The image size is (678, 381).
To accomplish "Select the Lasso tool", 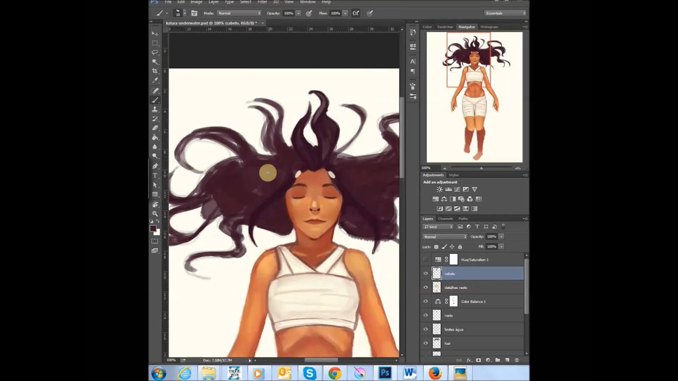I will pyautogui.click(x=155, y=52).
